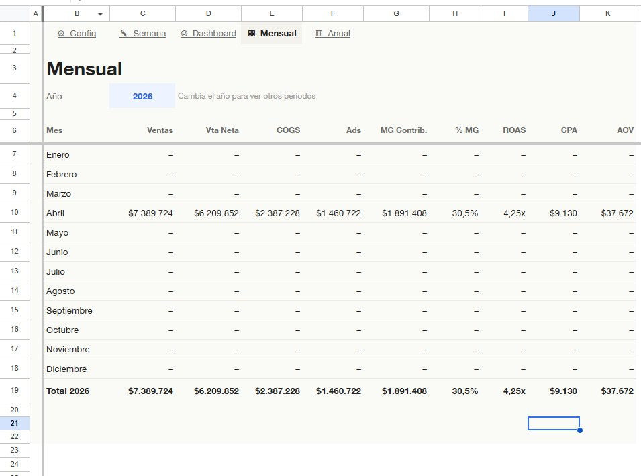
Task: Select row 21 header
Action: [15, 423]
